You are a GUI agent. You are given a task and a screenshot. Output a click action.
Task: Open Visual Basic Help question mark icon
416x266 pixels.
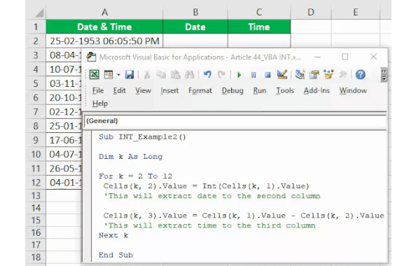360,75
